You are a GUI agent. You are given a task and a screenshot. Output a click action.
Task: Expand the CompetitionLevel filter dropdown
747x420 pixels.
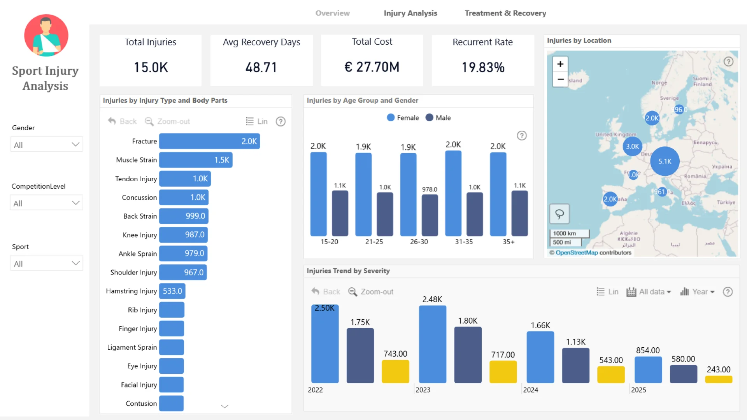[x=47, y=203]
